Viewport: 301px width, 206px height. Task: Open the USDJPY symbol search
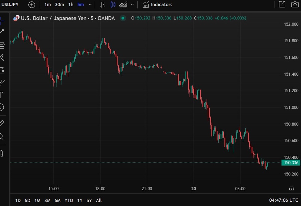point(11,5)
